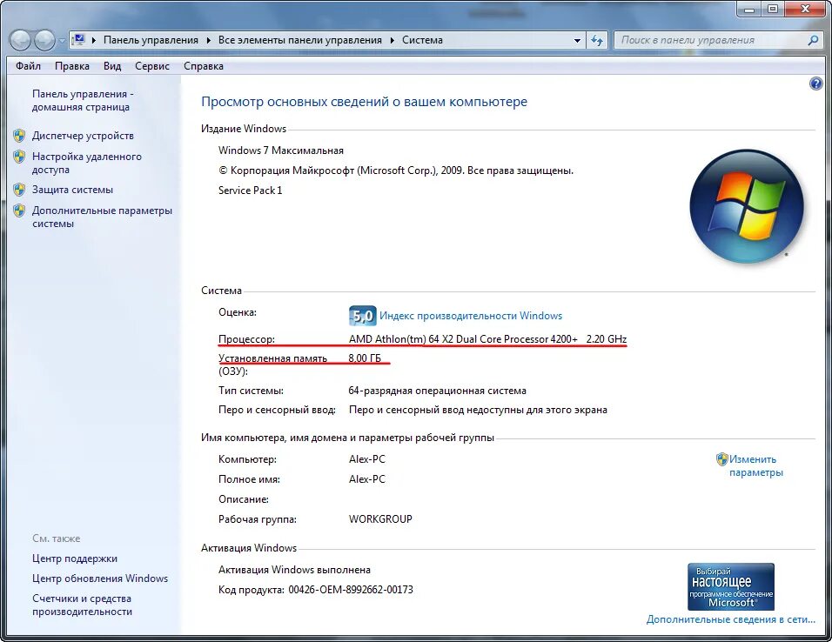This screenshot has width=832, height=642.
Task: Open Центр обновления Windows link
Action: pyautogui.click(x=100, y=578)
